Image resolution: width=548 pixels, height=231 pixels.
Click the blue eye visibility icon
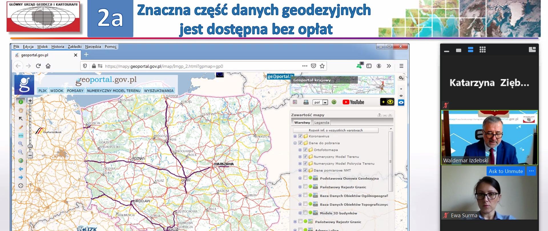tap(401, 103)
